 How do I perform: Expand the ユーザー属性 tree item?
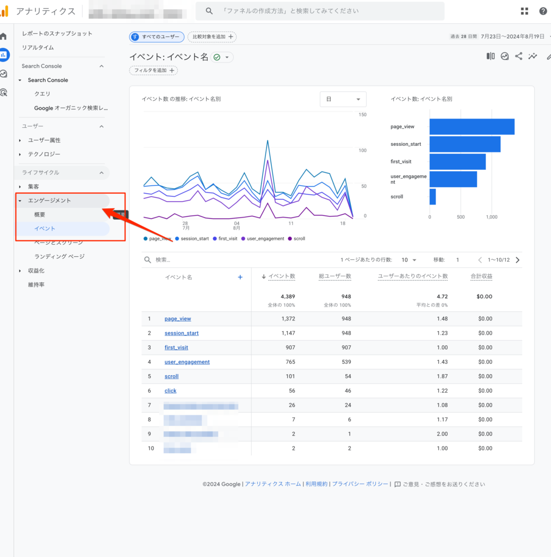20,140
